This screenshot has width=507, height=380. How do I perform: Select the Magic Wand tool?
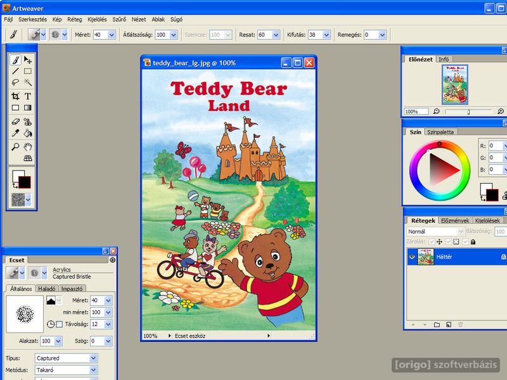pyautogui.click(x=28, y=82)
